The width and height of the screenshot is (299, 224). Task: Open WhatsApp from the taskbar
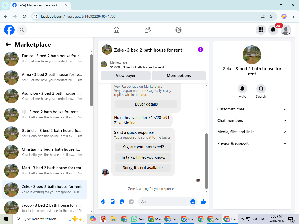[x=137, y=219]
